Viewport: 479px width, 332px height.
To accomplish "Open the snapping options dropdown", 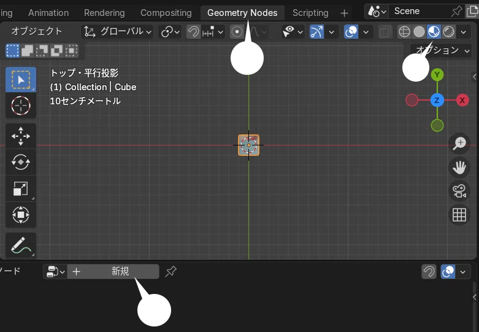I will (213, 31).
